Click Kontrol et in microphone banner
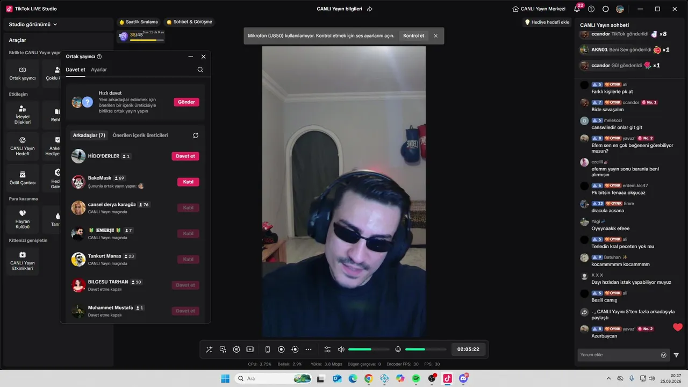This screenshot has height=387, width=688. [x=414, y=36]
